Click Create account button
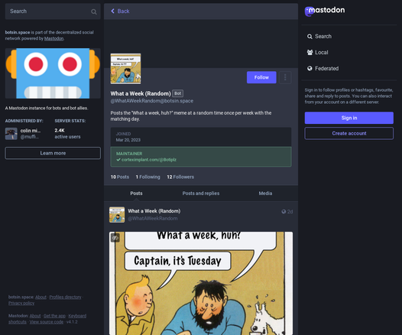The width and height of the screenshot is (402, 335). [x=349, y=133]
